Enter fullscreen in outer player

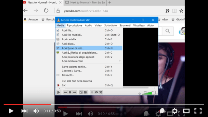pos(198,111)
